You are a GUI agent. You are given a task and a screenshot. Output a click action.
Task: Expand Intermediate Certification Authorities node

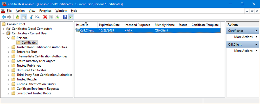9,57
